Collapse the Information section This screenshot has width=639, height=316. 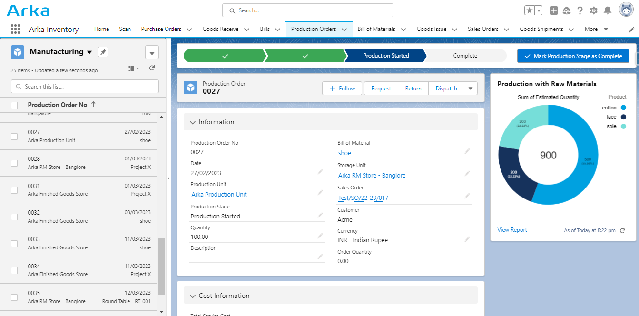(192, 122)
